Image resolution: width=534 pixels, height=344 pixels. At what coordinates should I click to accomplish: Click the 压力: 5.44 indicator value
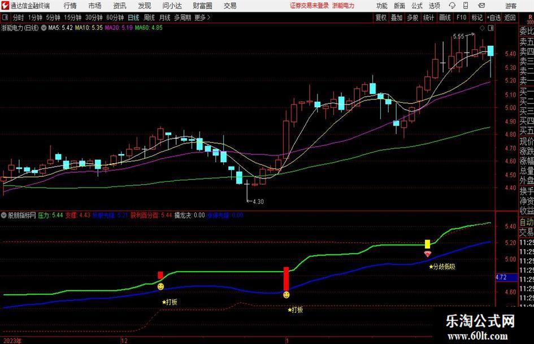[50, 215]
